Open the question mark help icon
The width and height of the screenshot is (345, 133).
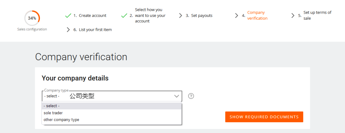(191, 96)
